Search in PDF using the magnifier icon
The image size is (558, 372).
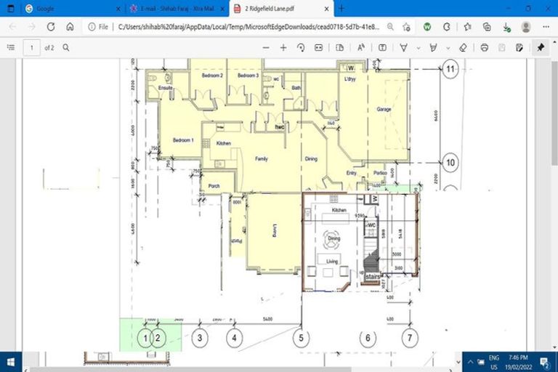[x=66, y=47]
